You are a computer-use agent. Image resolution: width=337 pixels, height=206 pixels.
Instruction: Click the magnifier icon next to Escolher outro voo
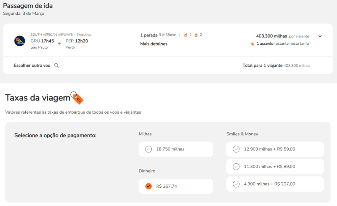click(x=56, y=65)
